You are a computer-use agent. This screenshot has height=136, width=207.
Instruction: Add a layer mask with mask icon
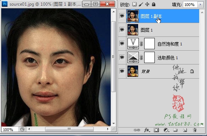point(156,130)
